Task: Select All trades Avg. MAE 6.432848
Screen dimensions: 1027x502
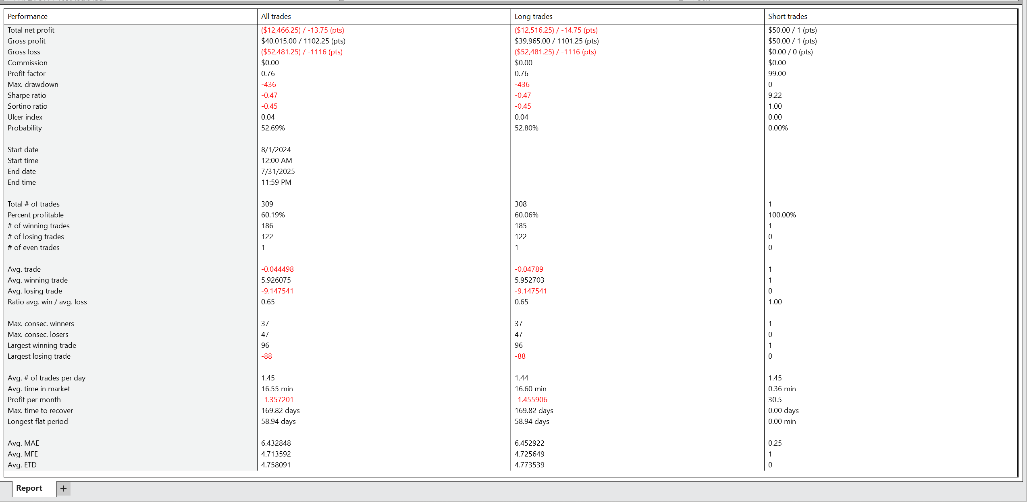Action: (276, 443)
